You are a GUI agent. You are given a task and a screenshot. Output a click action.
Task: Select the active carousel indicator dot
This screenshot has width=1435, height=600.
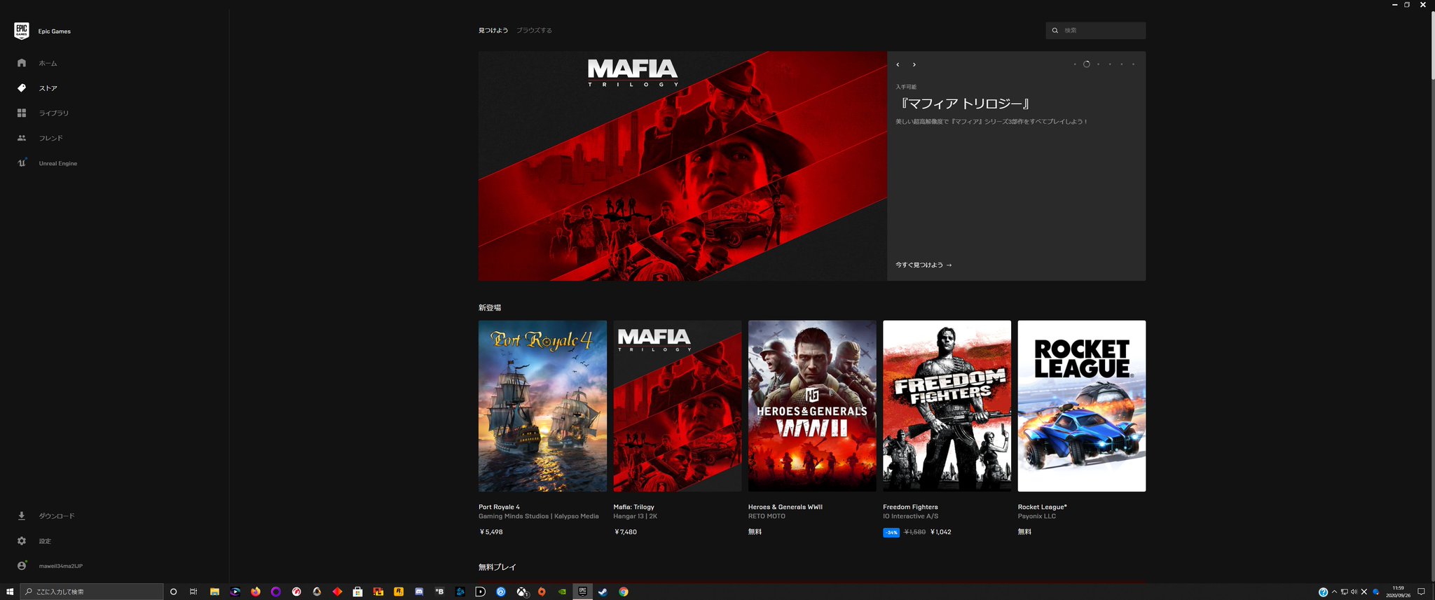1086,64
